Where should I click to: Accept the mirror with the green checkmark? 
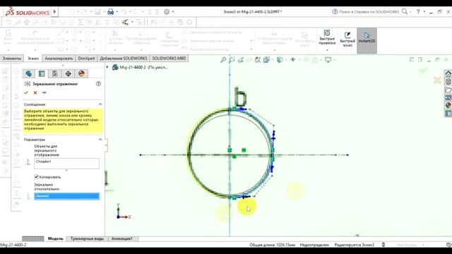click(x=26, y=92)
